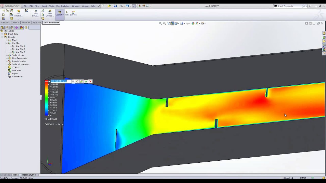326x183 pixels.
Task: Click the Zoom to Fit icon
Action: (x=160, y=23)
